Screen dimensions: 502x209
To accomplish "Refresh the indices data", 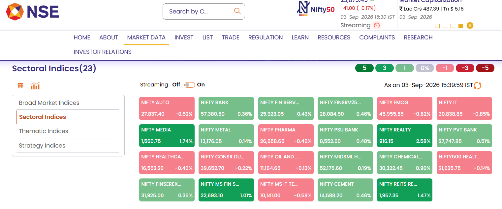I will point(478,85).
